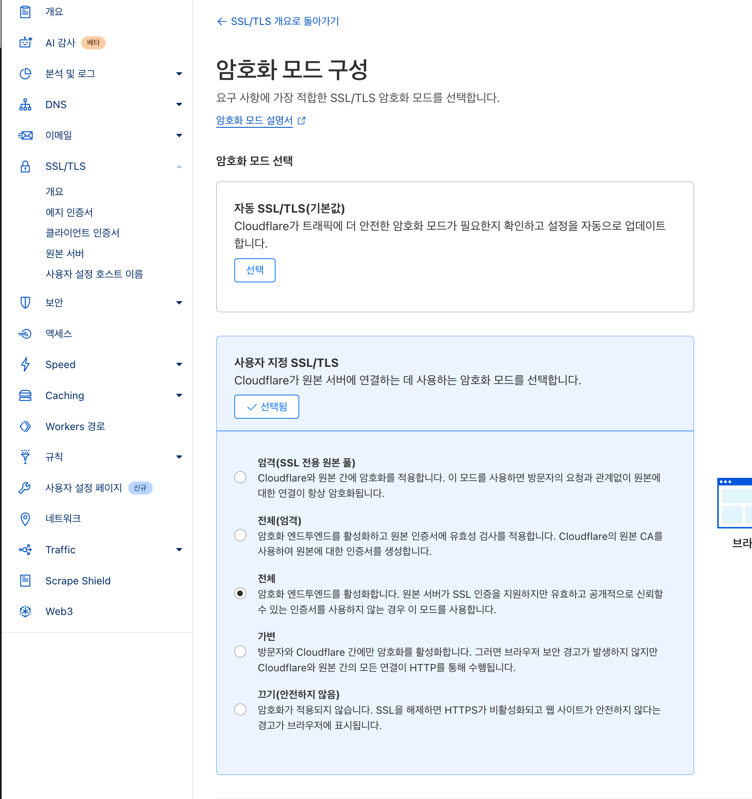This screenshot has height=799, width=752.
Task: Select the 가변 radio option
Action: coord(240,651)
